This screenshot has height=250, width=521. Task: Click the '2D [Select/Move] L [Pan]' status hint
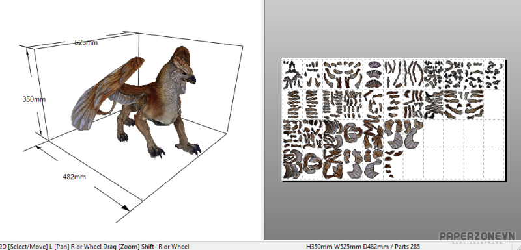tap(35, 246)
